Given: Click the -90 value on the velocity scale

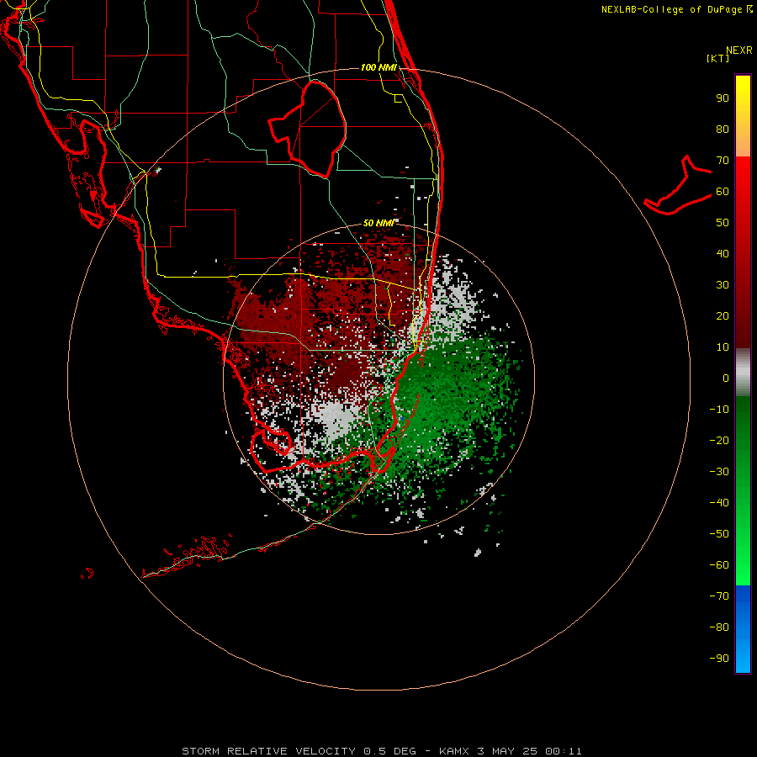Looking at the screenshot, I should coord(719,658).
